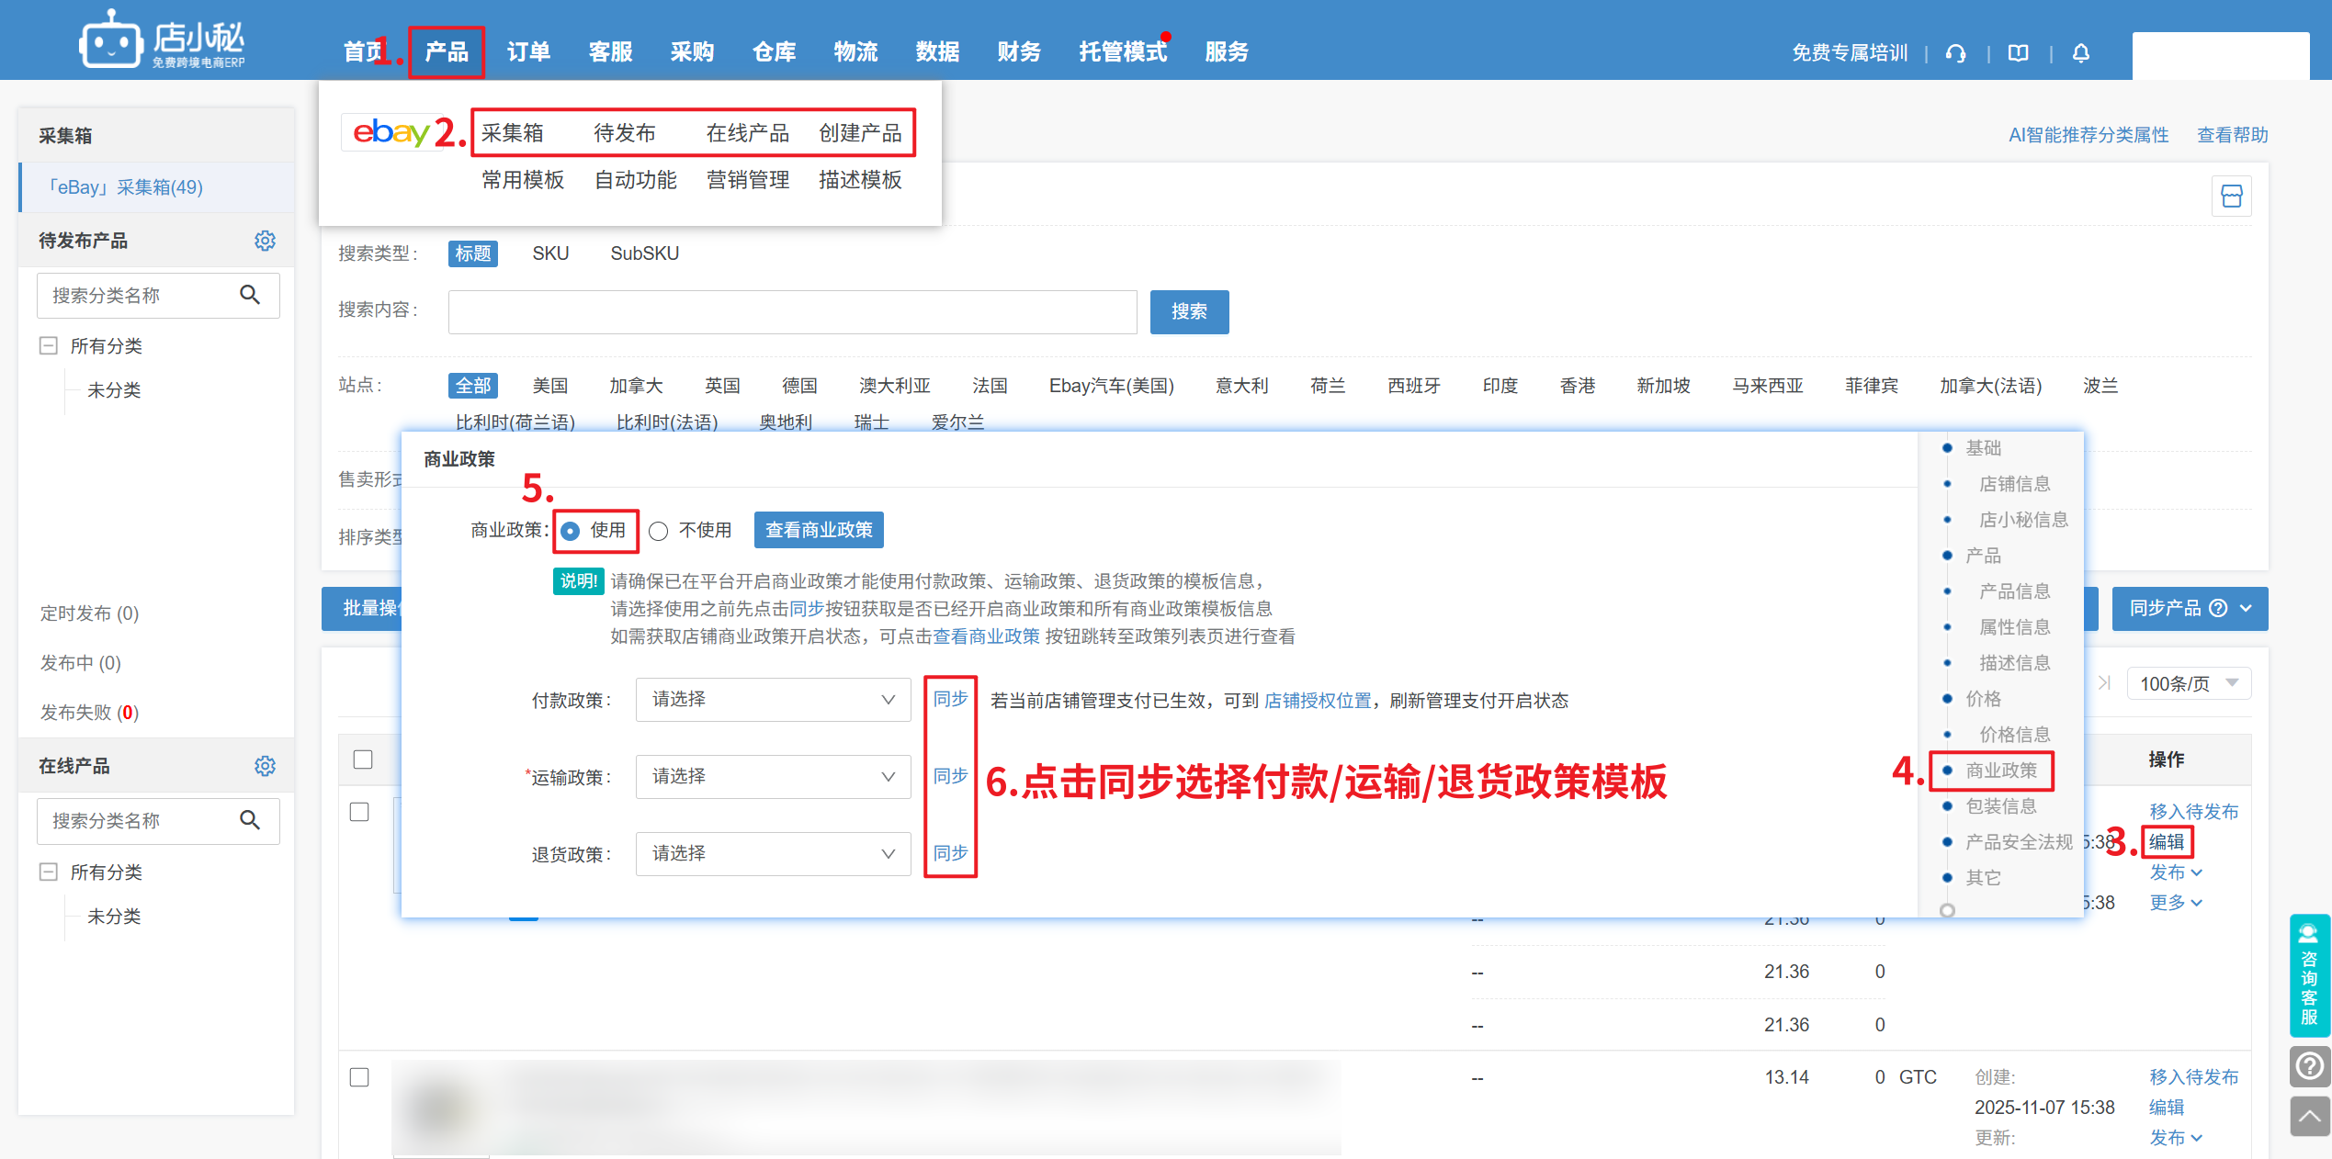Click the 搜索内容 text input field
This screenshot has height=1159, width=2332.
(792, 312)
